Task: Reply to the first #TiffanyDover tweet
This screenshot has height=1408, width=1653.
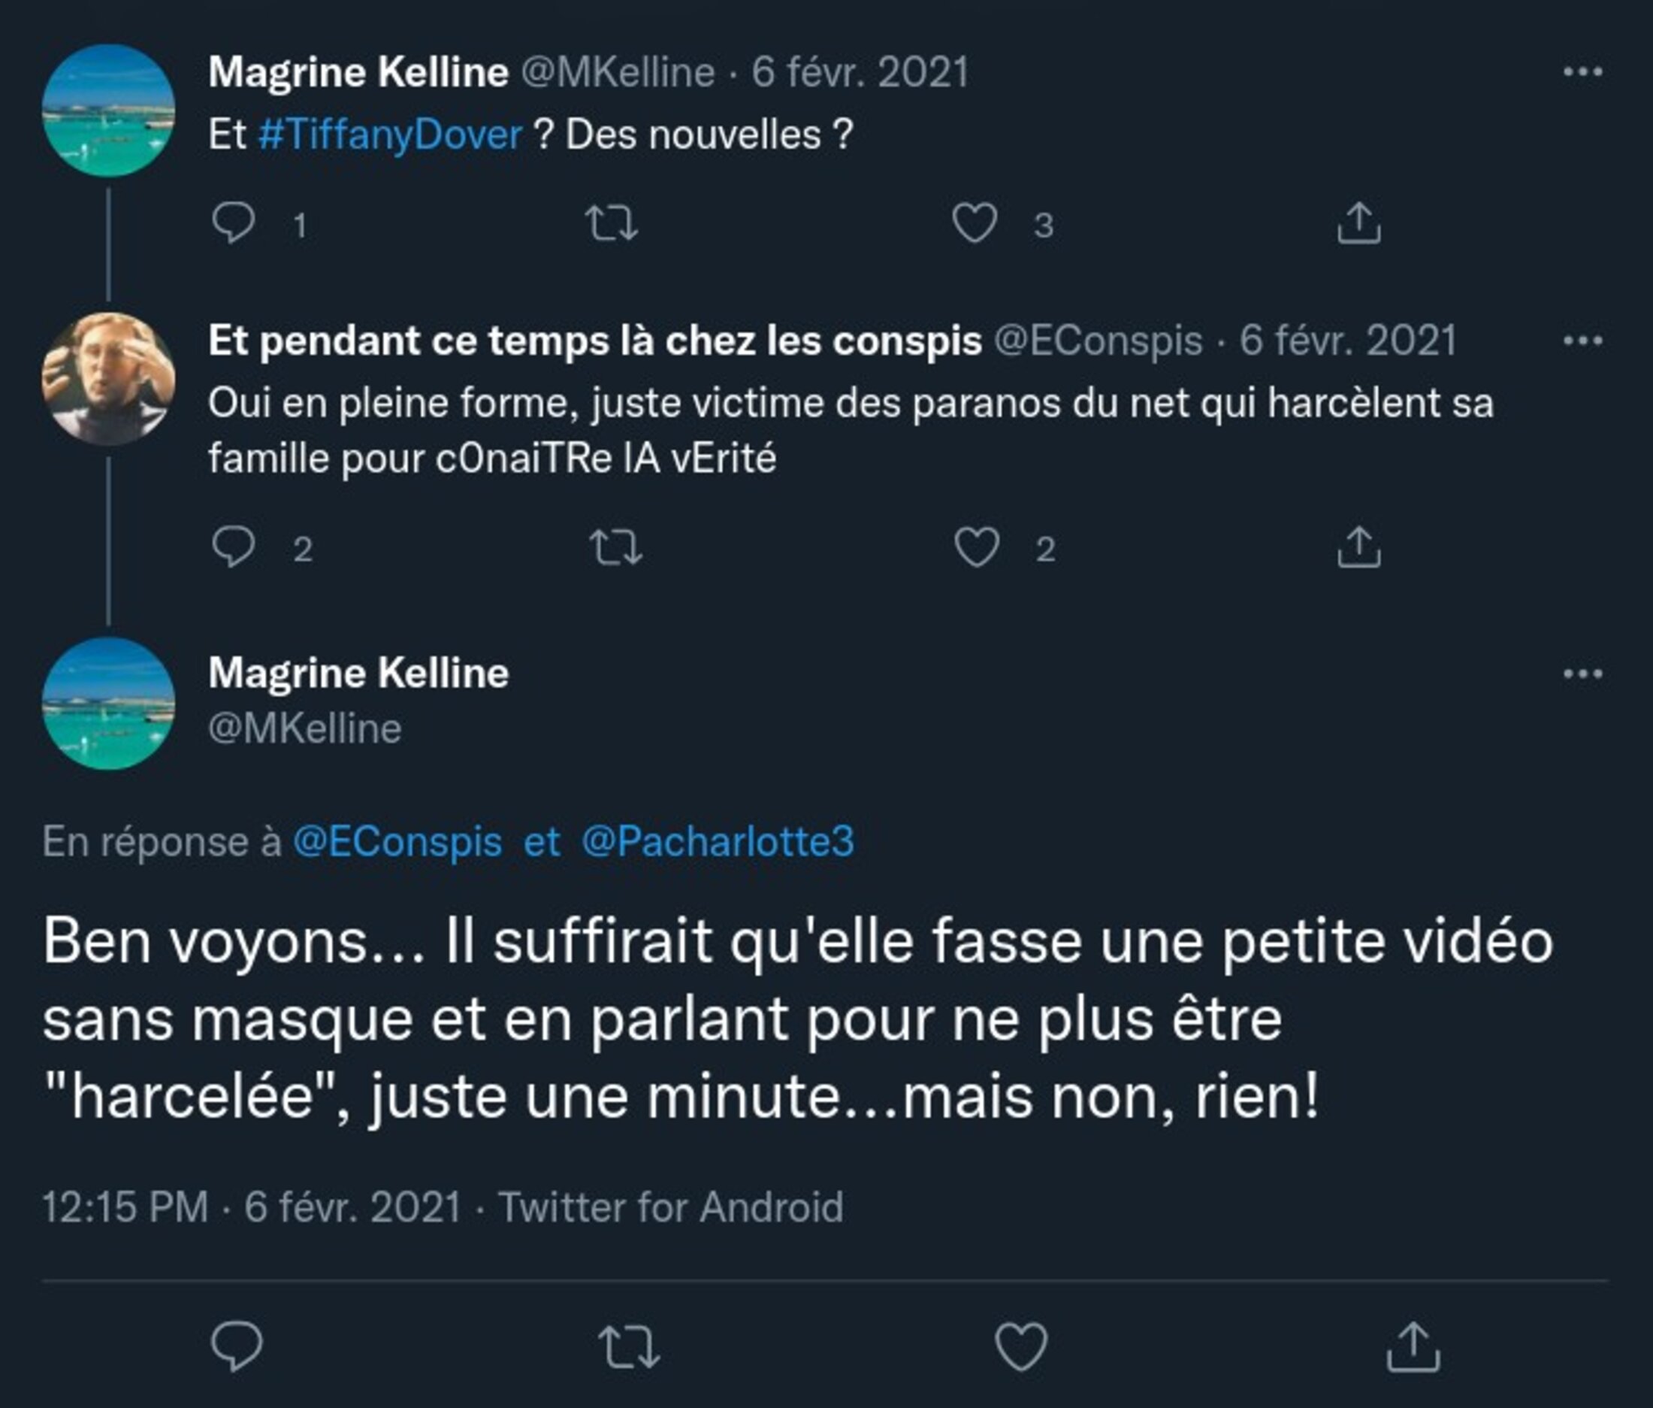Action: click(233, 223)
